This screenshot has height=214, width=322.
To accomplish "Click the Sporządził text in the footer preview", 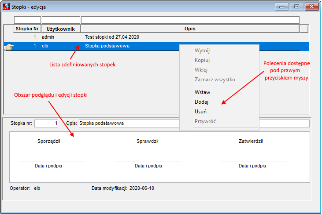I will point(49,141).
